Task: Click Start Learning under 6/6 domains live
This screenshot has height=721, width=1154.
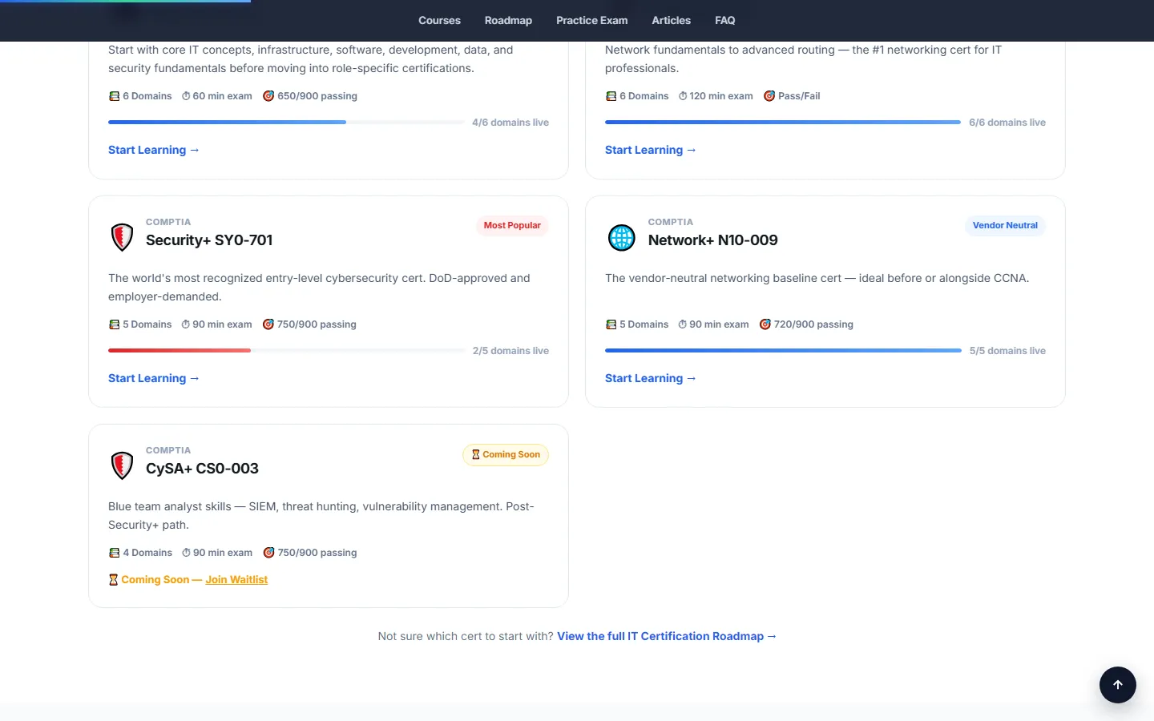Action: 651,150
